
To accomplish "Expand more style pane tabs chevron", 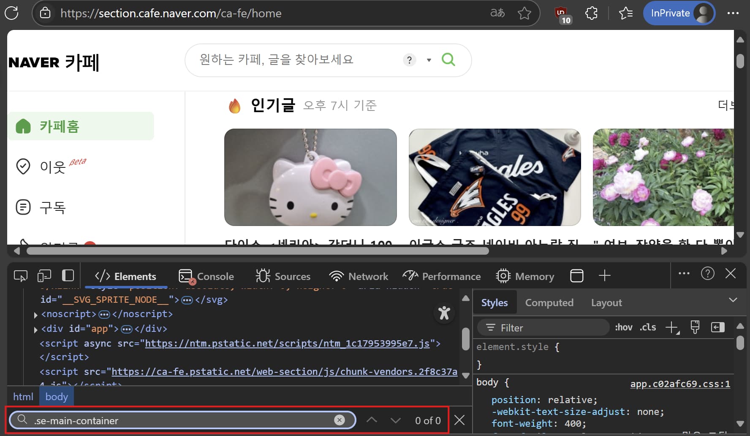I will pos(733,300).
